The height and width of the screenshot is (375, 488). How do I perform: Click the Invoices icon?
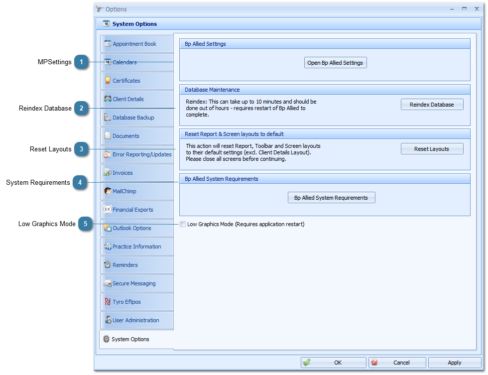pyautogui.click(x=108, y=172)
